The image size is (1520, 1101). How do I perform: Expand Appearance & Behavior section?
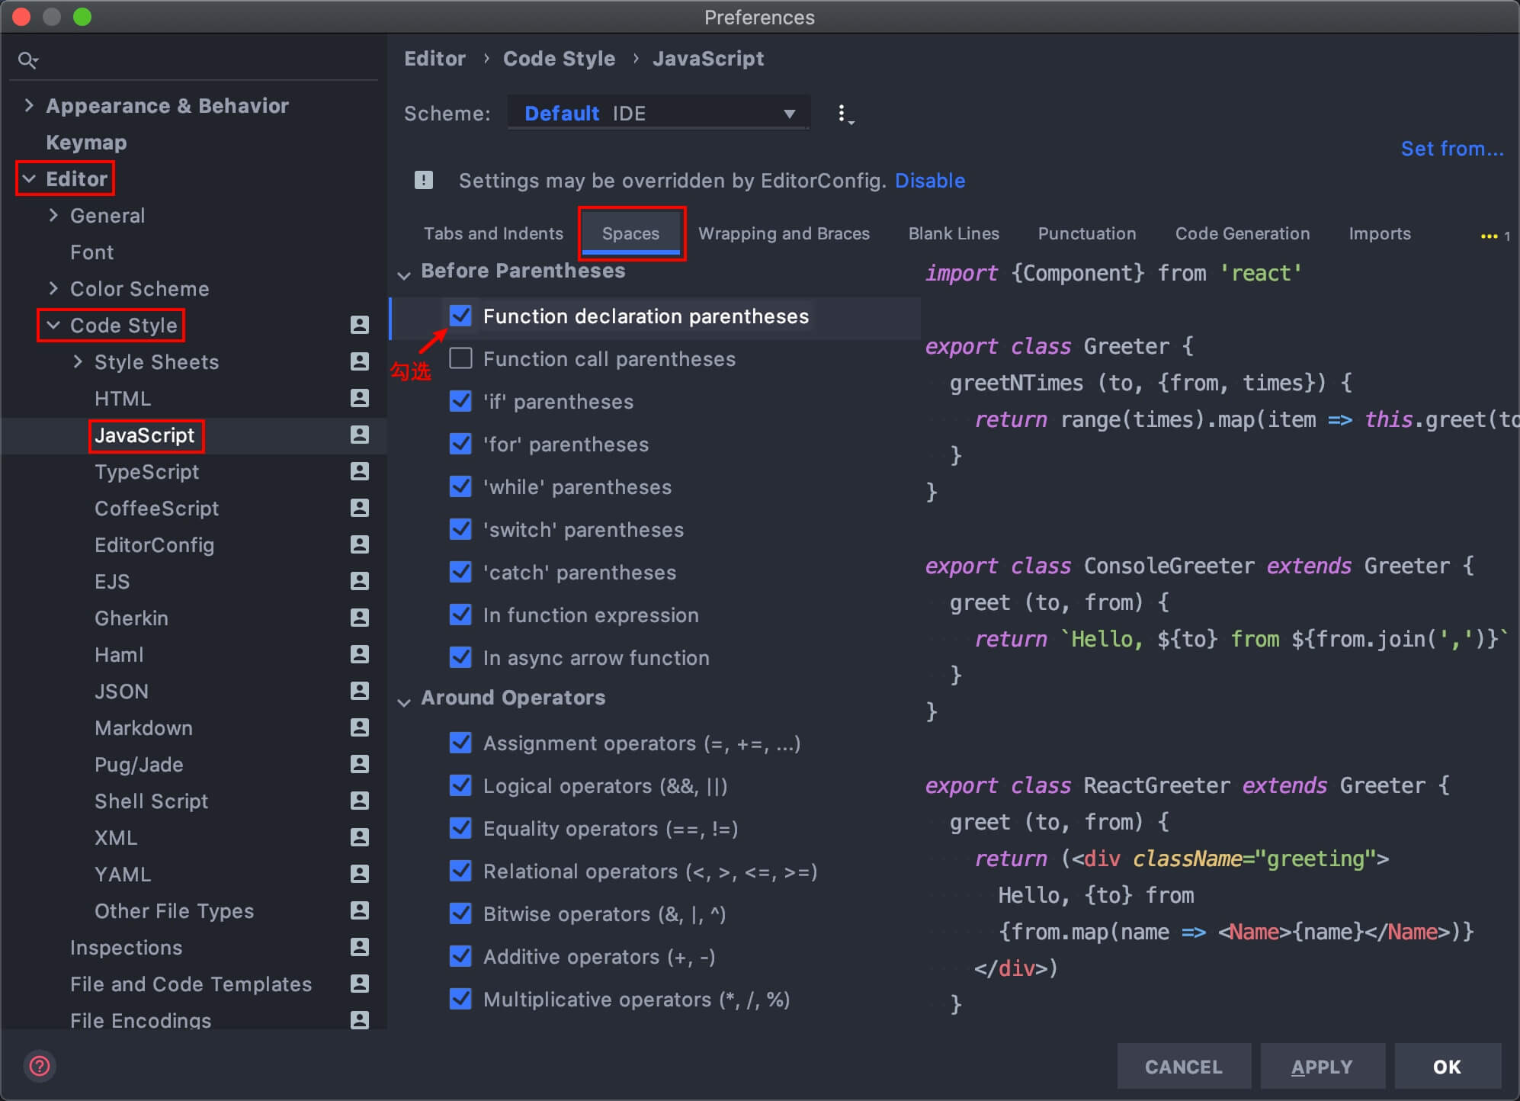click(x=30, y=105)
